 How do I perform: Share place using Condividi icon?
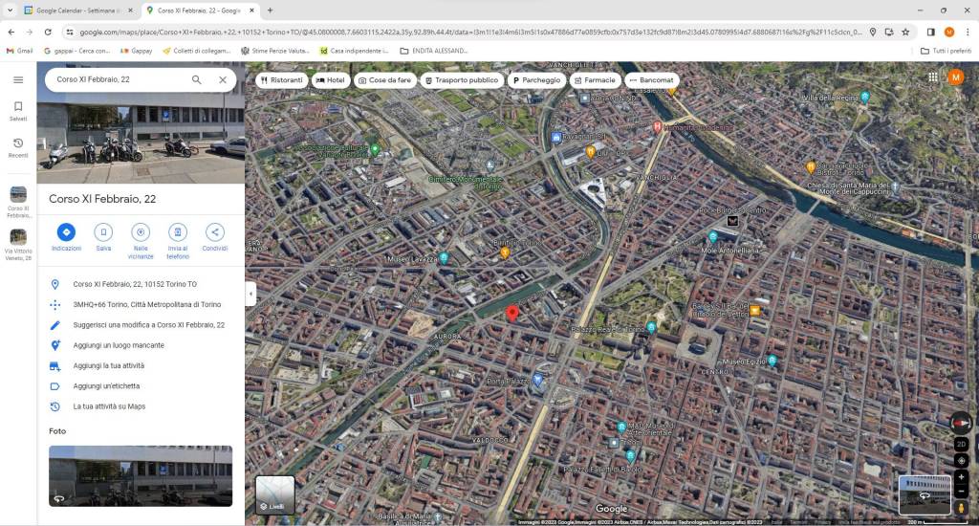(x=215, y=232)
